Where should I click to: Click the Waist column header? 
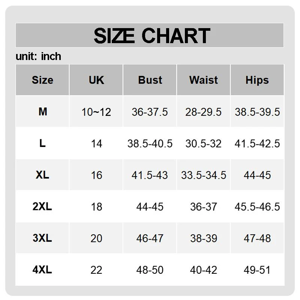point(204,80)
